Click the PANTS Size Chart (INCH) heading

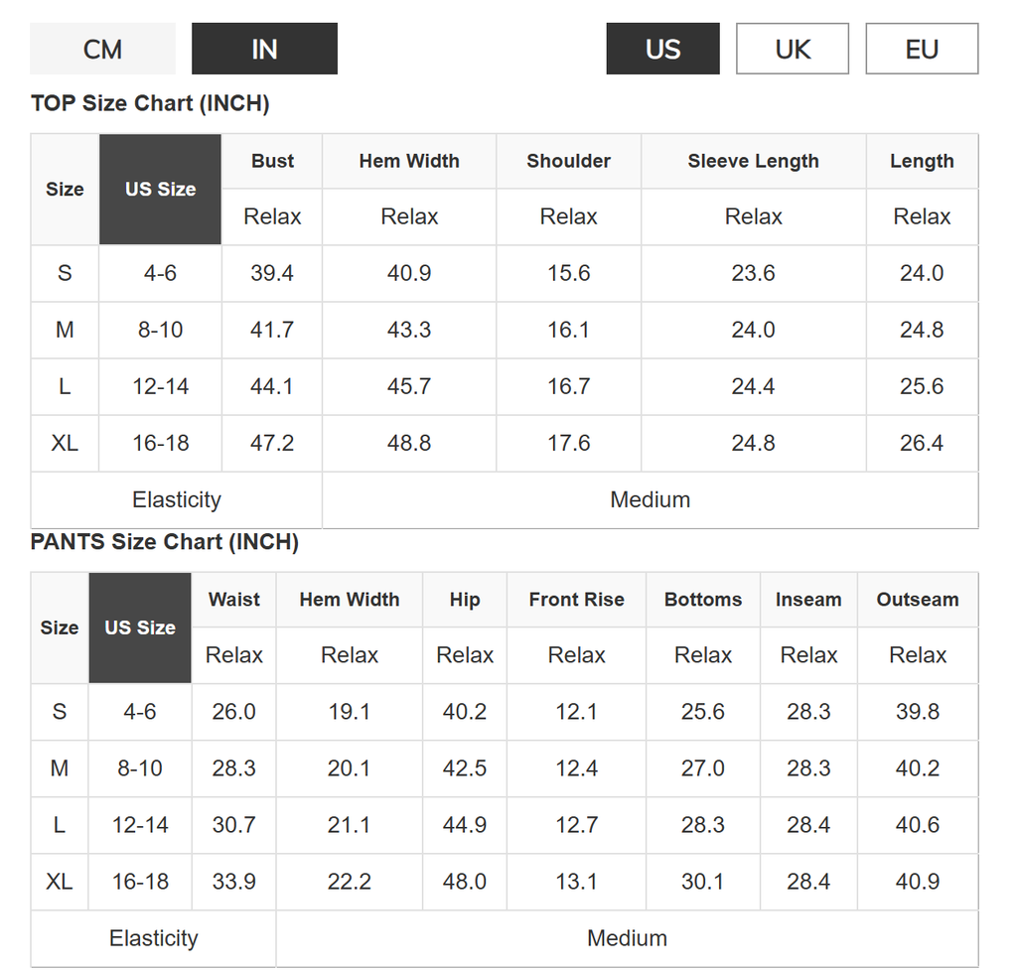[165, 542]
